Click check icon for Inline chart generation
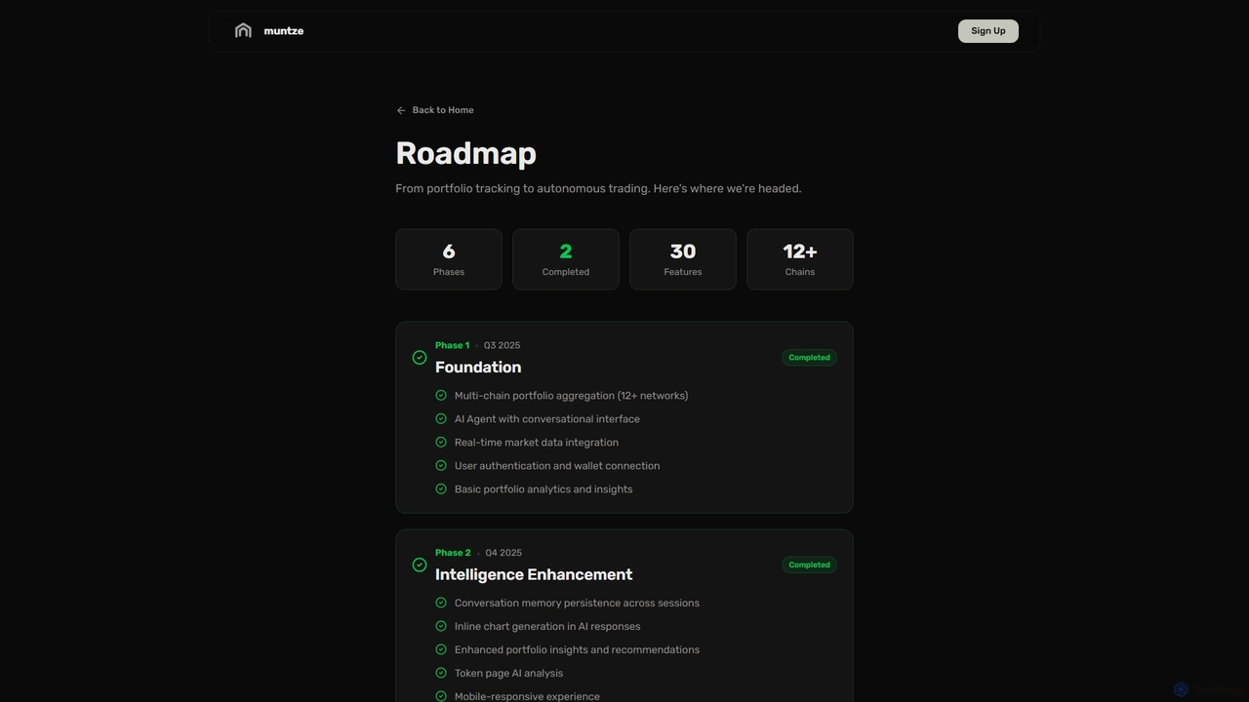 coord(441,627)
